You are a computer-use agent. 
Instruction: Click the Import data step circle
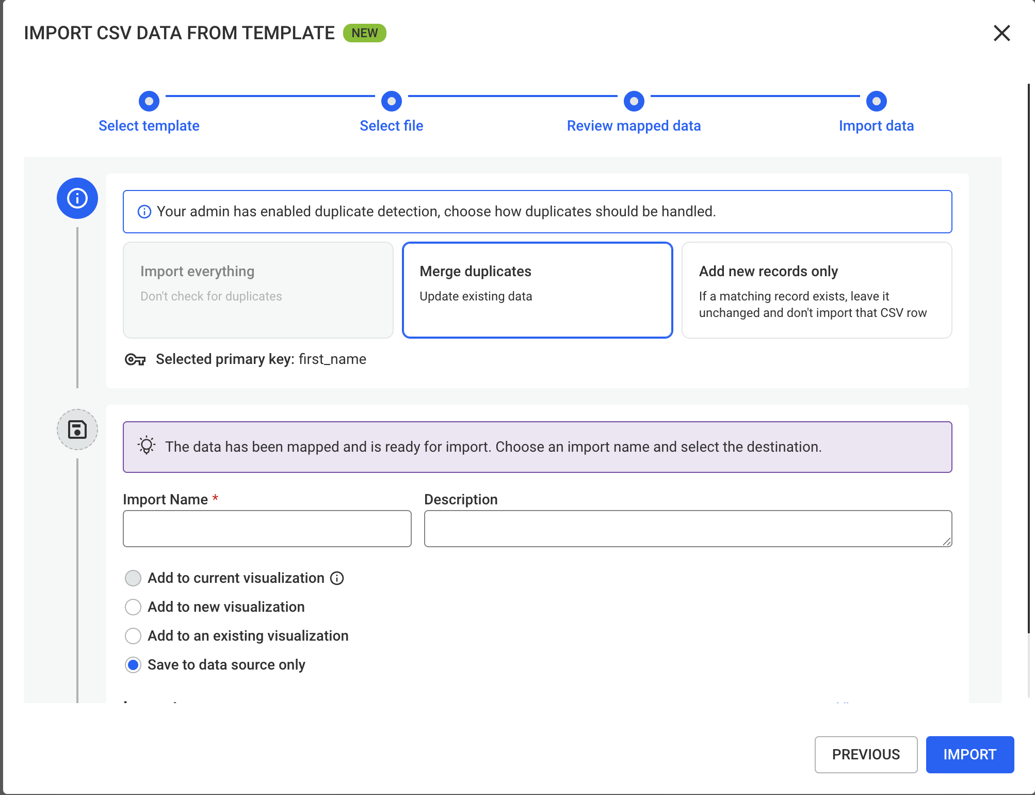pos(877,101)
